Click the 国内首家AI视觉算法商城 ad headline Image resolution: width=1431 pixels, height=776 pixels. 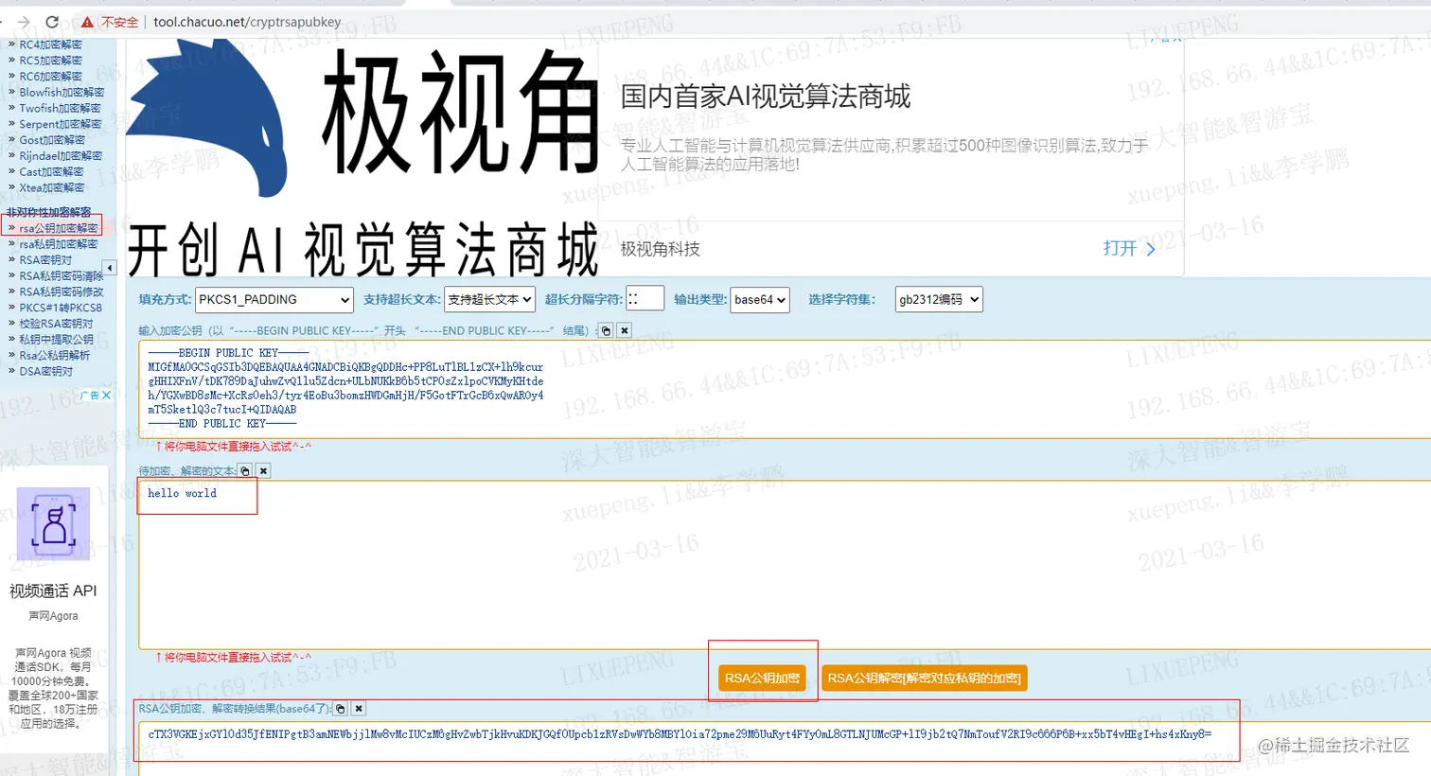coord(766,96)
